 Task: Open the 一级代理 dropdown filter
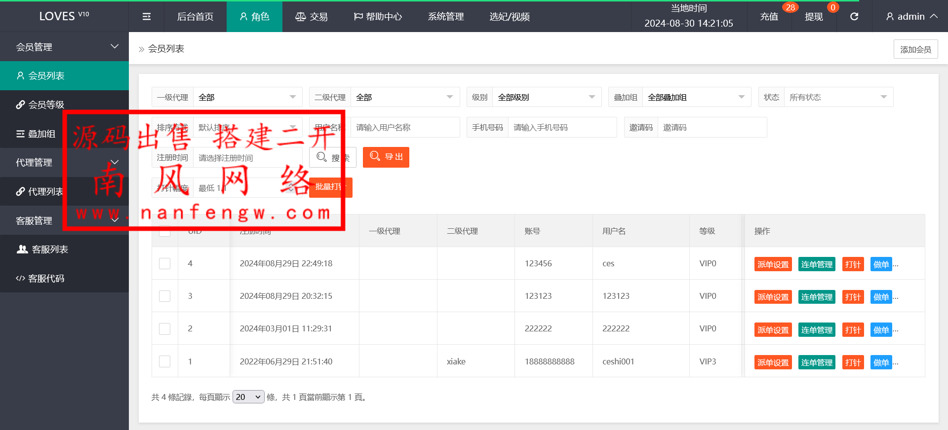[x=247, y=97]
